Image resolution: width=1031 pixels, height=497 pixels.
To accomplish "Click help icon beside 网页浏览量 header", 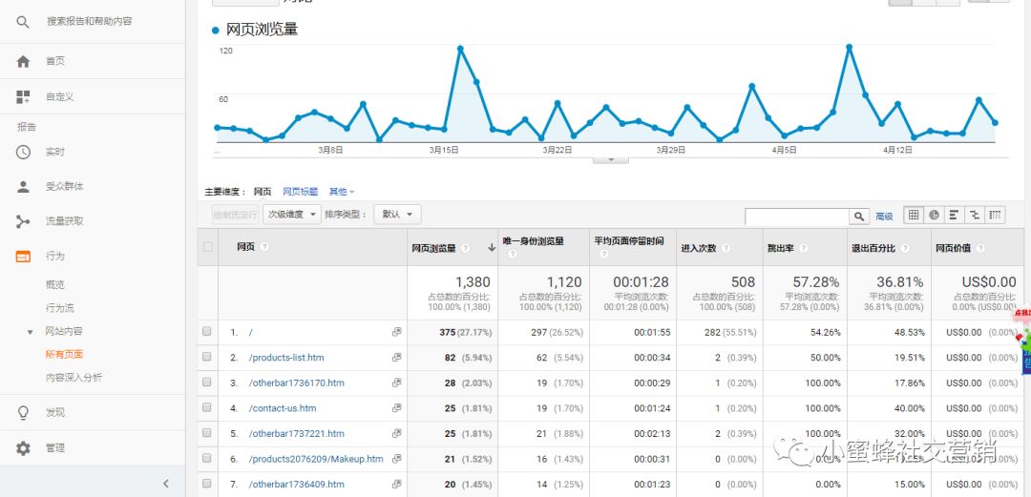I will coord(465,248).
